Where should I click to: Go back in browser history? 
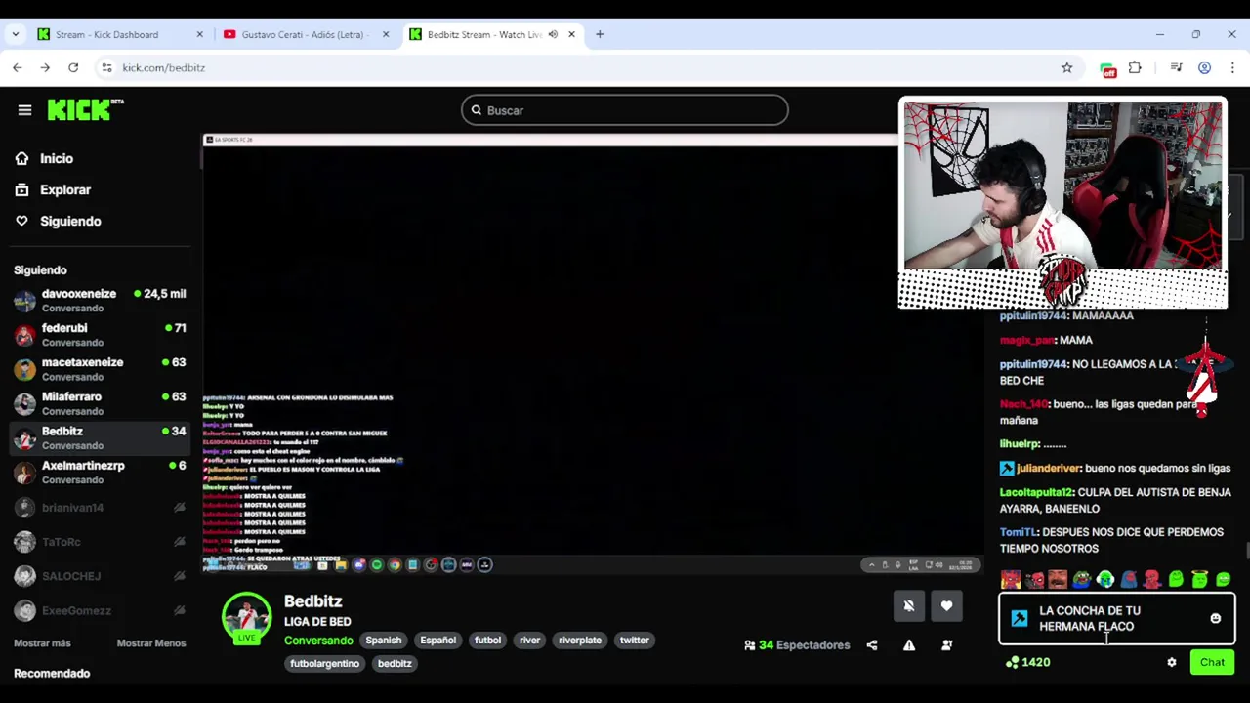coord(18,67)
